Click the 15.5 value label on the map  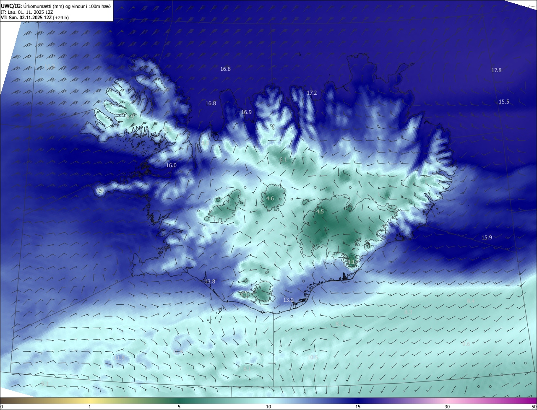coord(504,102)
